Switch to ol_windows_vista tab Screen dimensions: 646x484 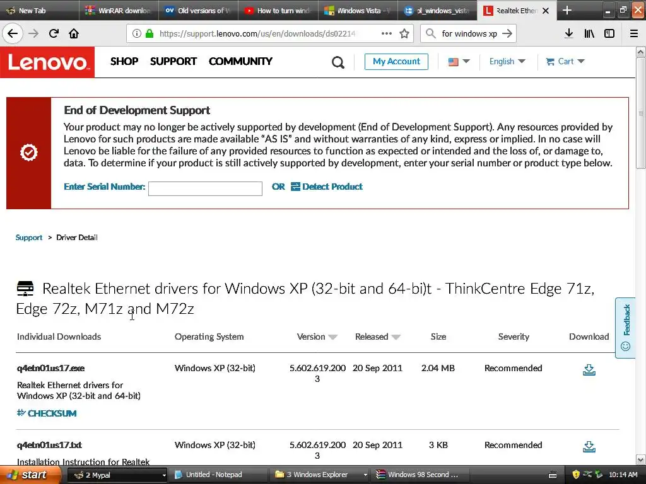pos(437,10)
